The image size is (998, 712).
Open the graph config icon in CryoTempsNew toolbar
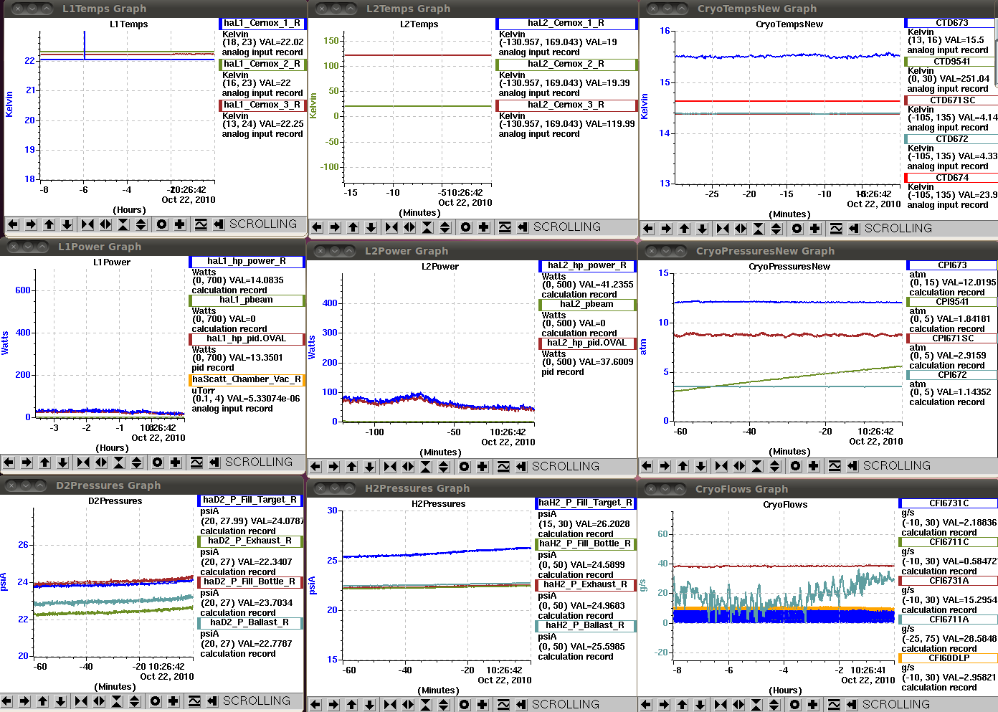point(836,229)
